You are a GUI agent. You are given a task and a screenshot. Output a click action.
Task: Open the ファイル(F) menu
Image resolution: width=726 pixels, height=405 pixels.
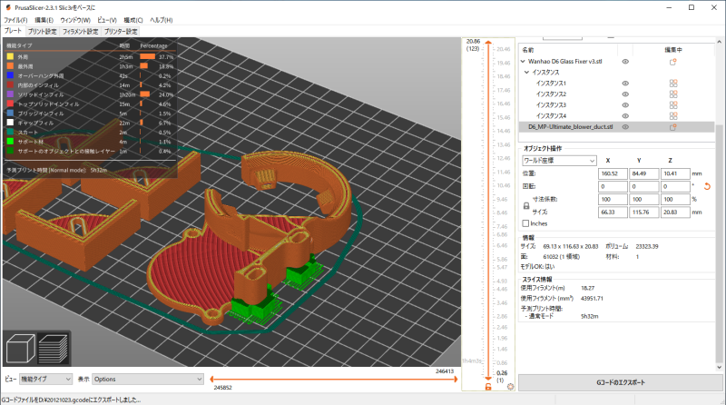coord(15,20)
